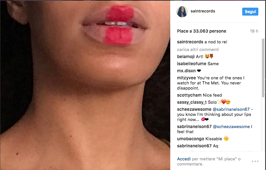
Task: Open umobacongo commenter profile
Action: click(191, 139)
